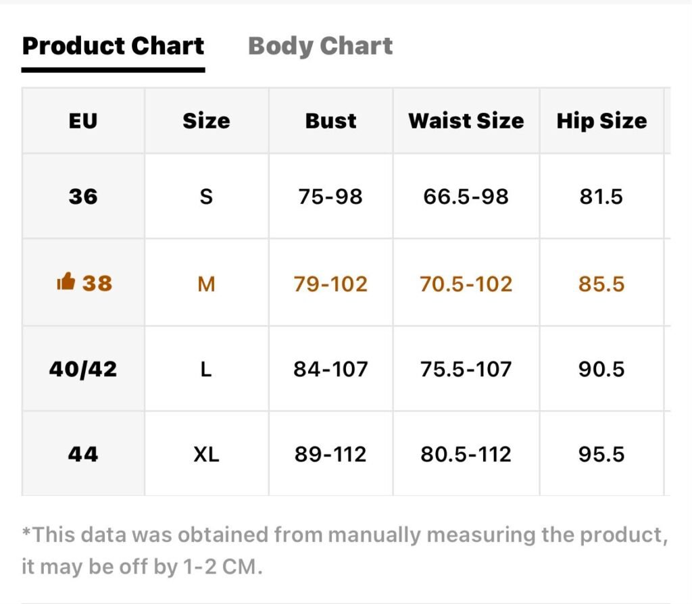Click the manual measurement disclaimer note
692x604 pixels.
[x=345, y=551]
